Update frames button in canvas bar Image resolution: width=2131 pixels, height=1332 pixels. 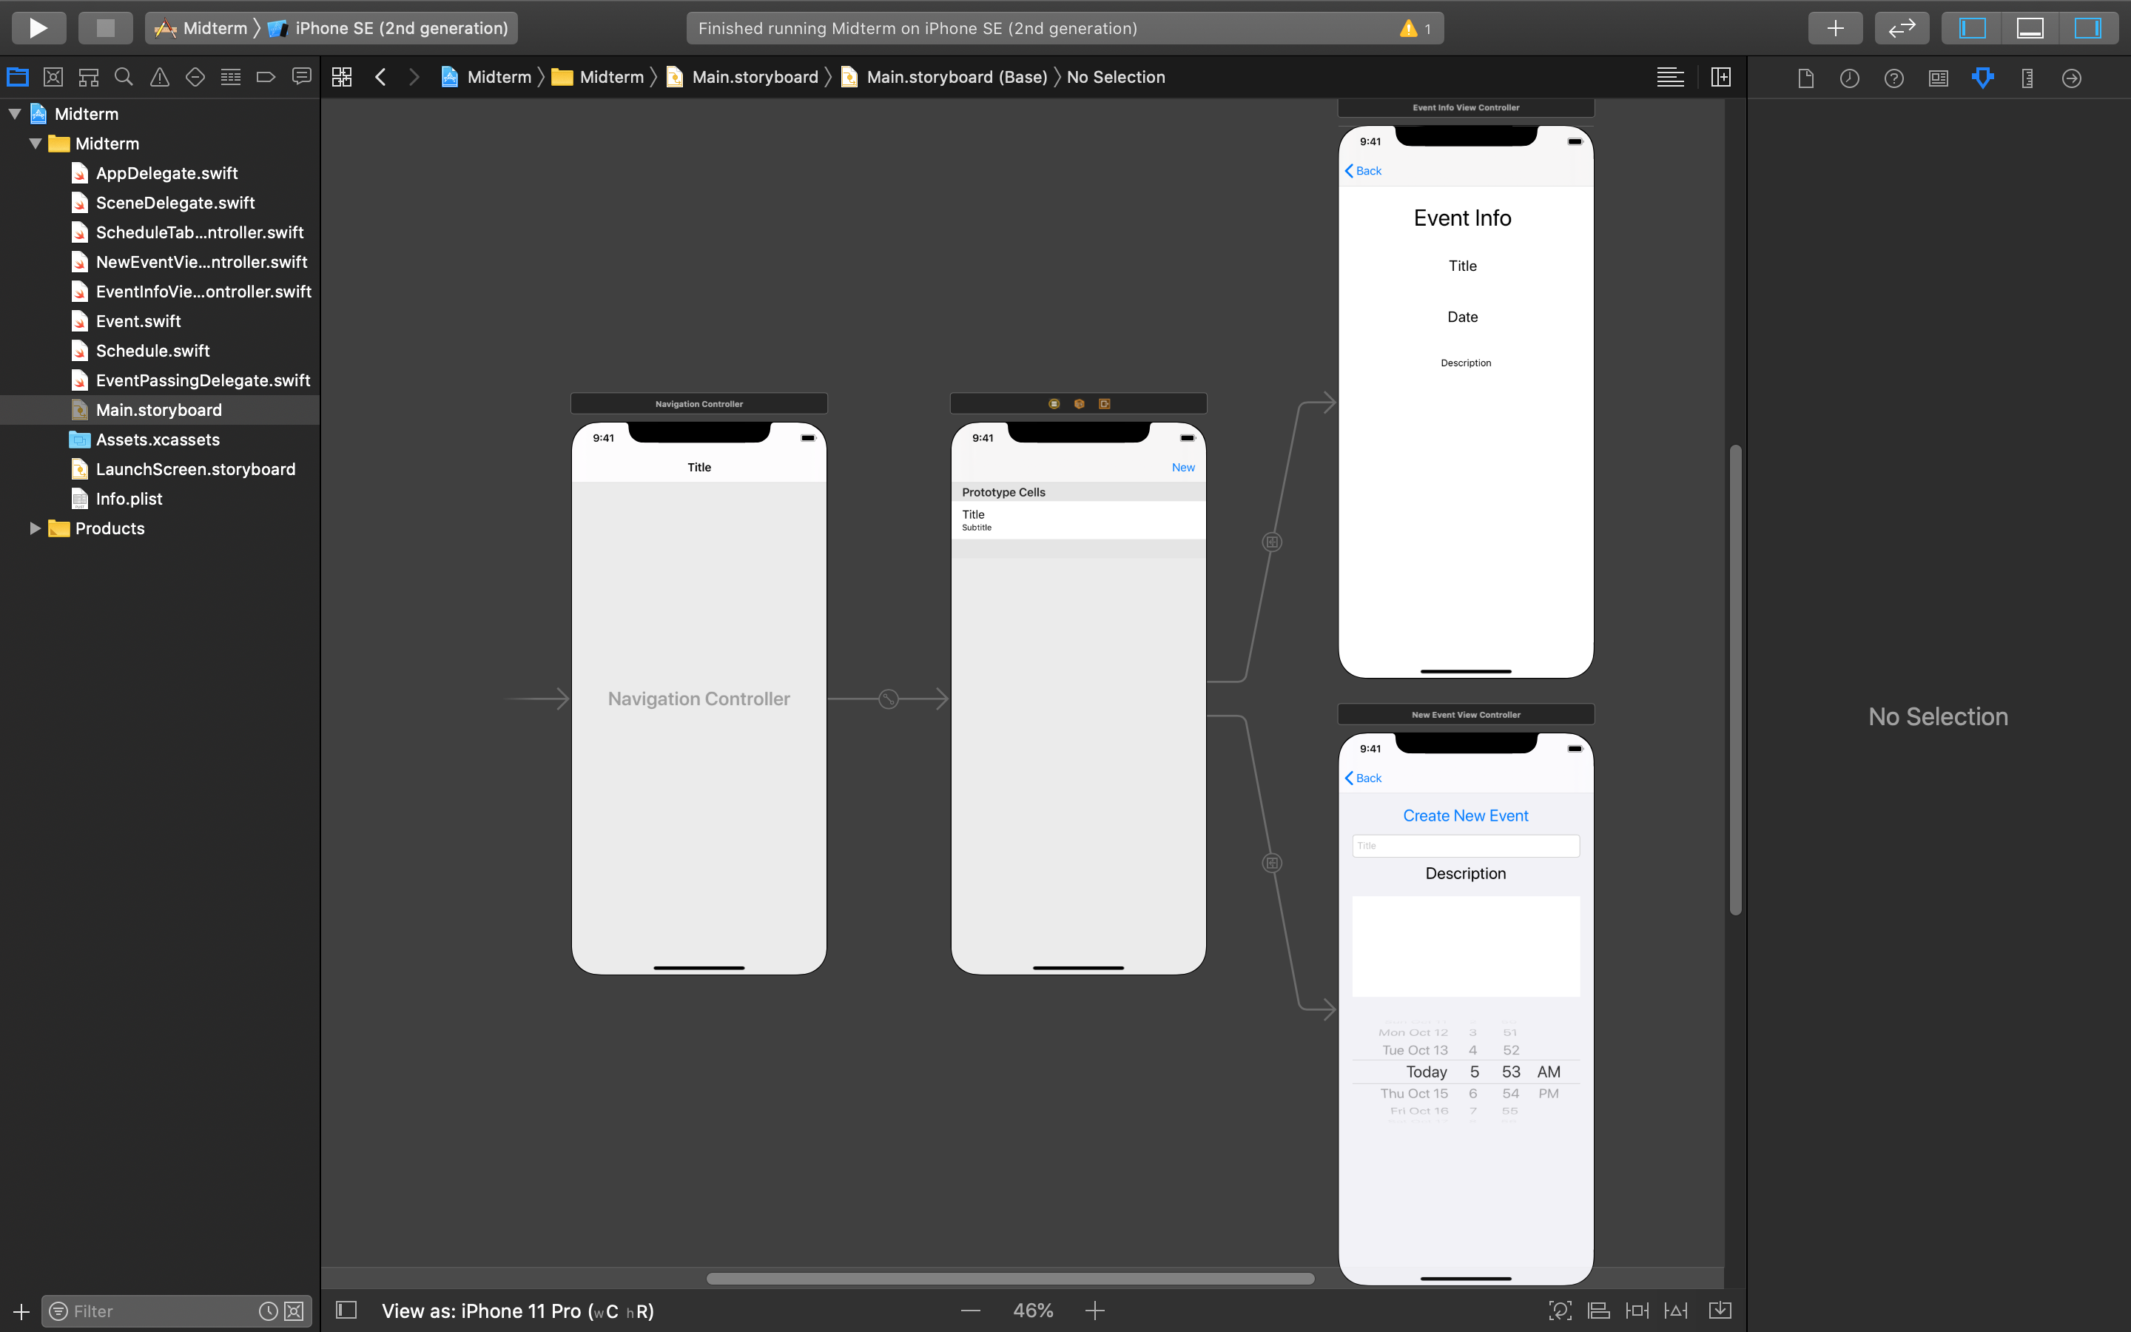[1560, 1311]
